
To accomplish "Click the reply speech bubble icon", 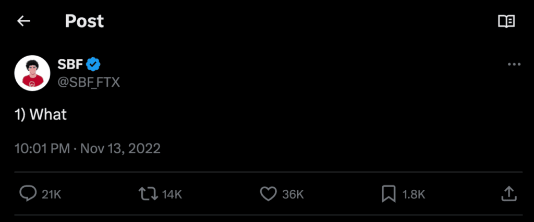I will click(x=27, y=194).
